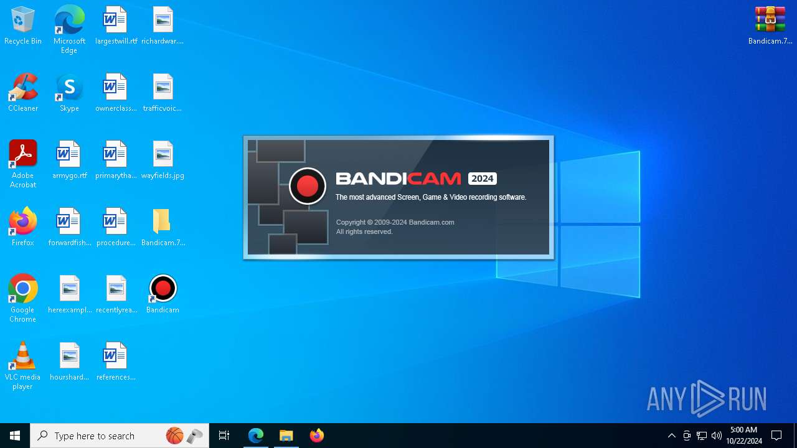Image resolution: width=797 pixels, height=448 pixels.
Task: Select the Skype desktop shortcut
Action: coord(69,93)
